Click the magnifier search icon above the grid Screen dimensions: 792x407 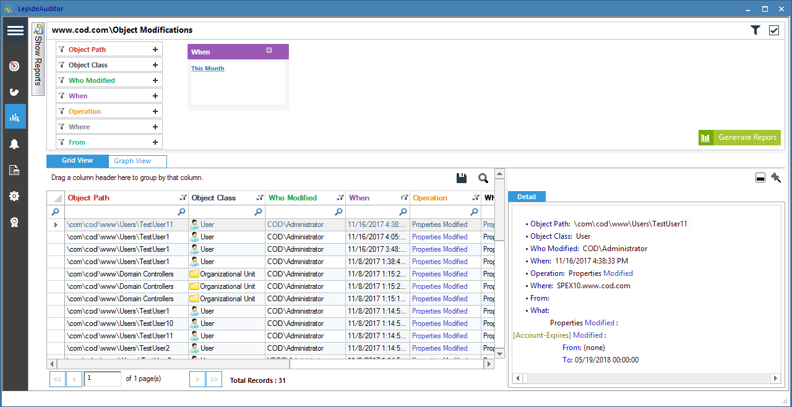pyautogui.click(x=483, y=178)
